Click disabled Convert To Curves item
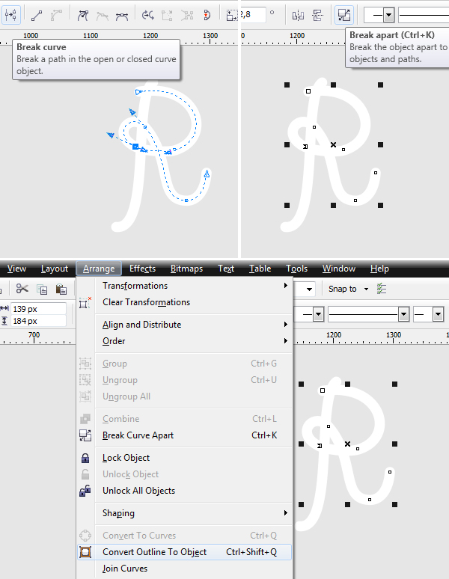Image resolution: width=449 pixels, height=579 pixels. 185,536
